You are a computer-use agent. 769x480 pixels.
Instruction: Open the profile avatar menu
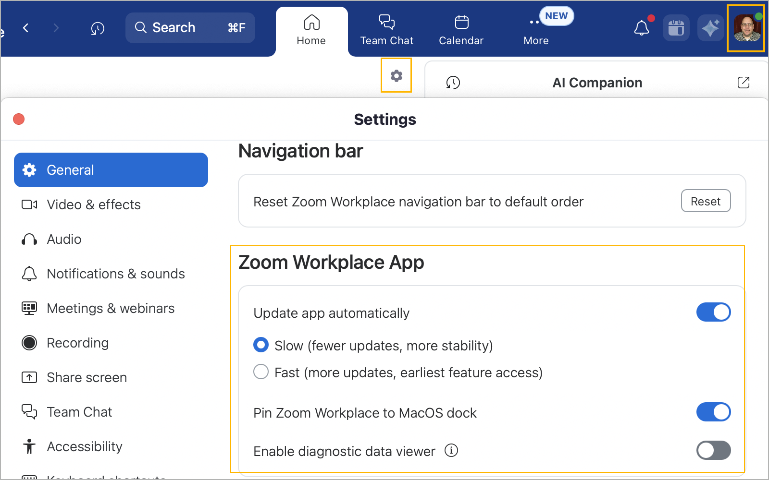[x=746, y=28]
